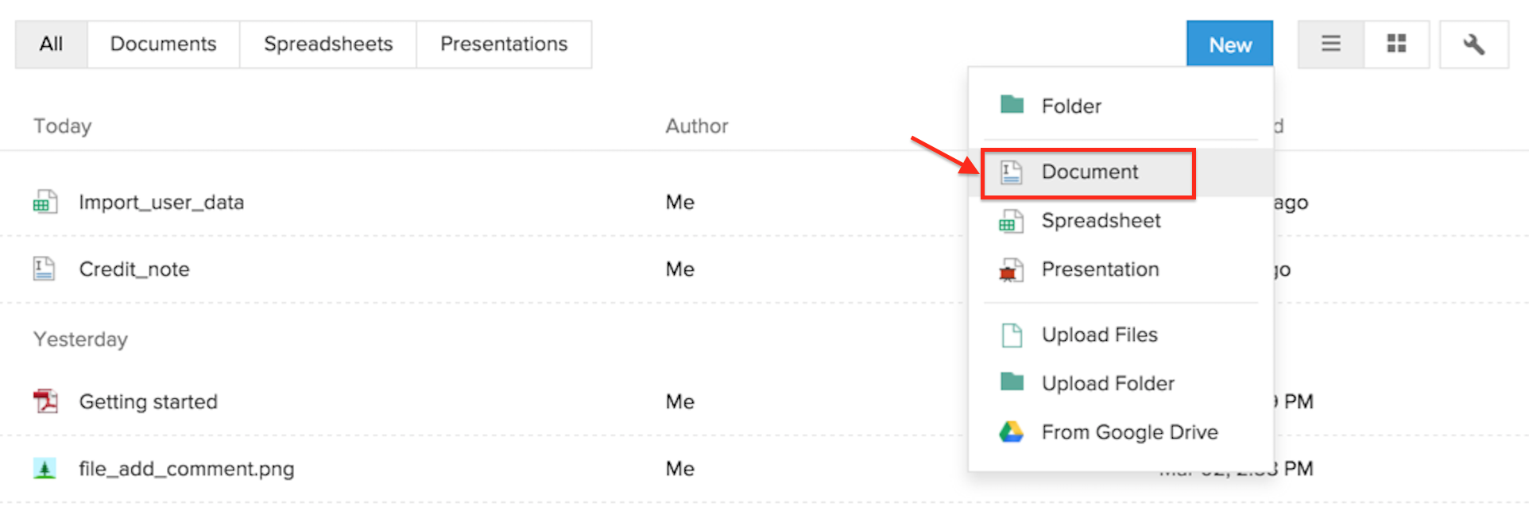
Task: Open the Spreadsheets tab
Action: point(328,45)
